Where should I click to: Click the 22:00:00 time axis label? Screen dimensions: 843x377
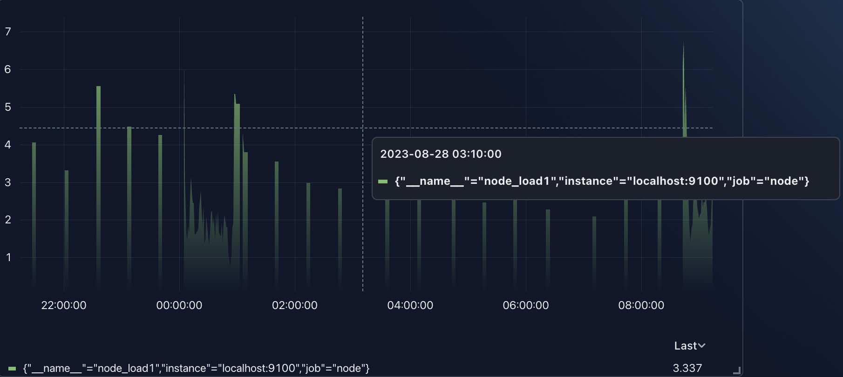(64, 305)
